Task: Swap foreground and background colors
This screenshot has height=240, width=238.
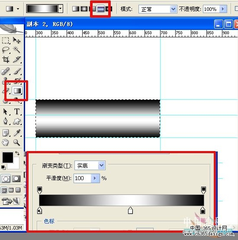Action: point(17,153)
